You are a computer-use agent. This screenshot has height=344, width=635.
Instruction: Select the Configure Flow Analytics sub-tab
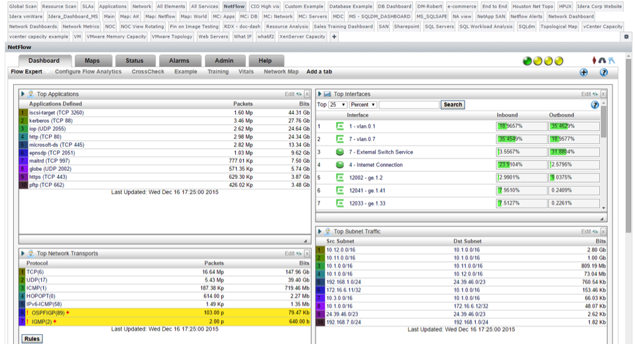pyautogui.click(x=88, y=72)
